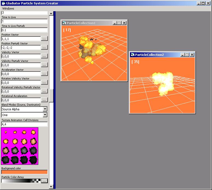Click the Velocity Vector text field

click(21, 56)
